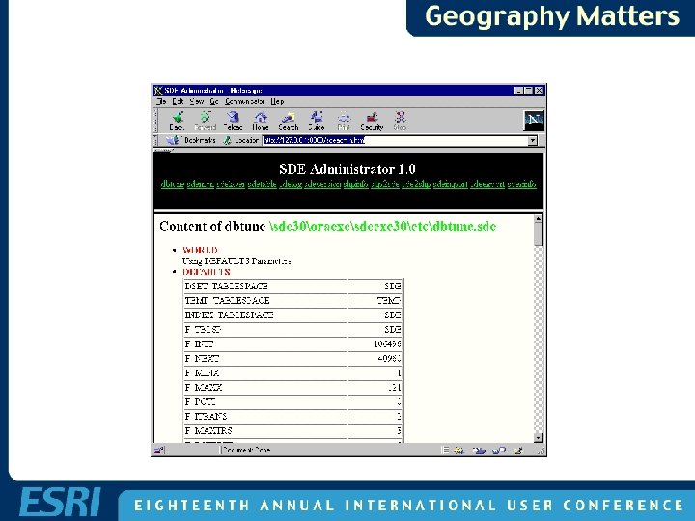Open the Help menu
Screen dimensions: 695x521
277,102
